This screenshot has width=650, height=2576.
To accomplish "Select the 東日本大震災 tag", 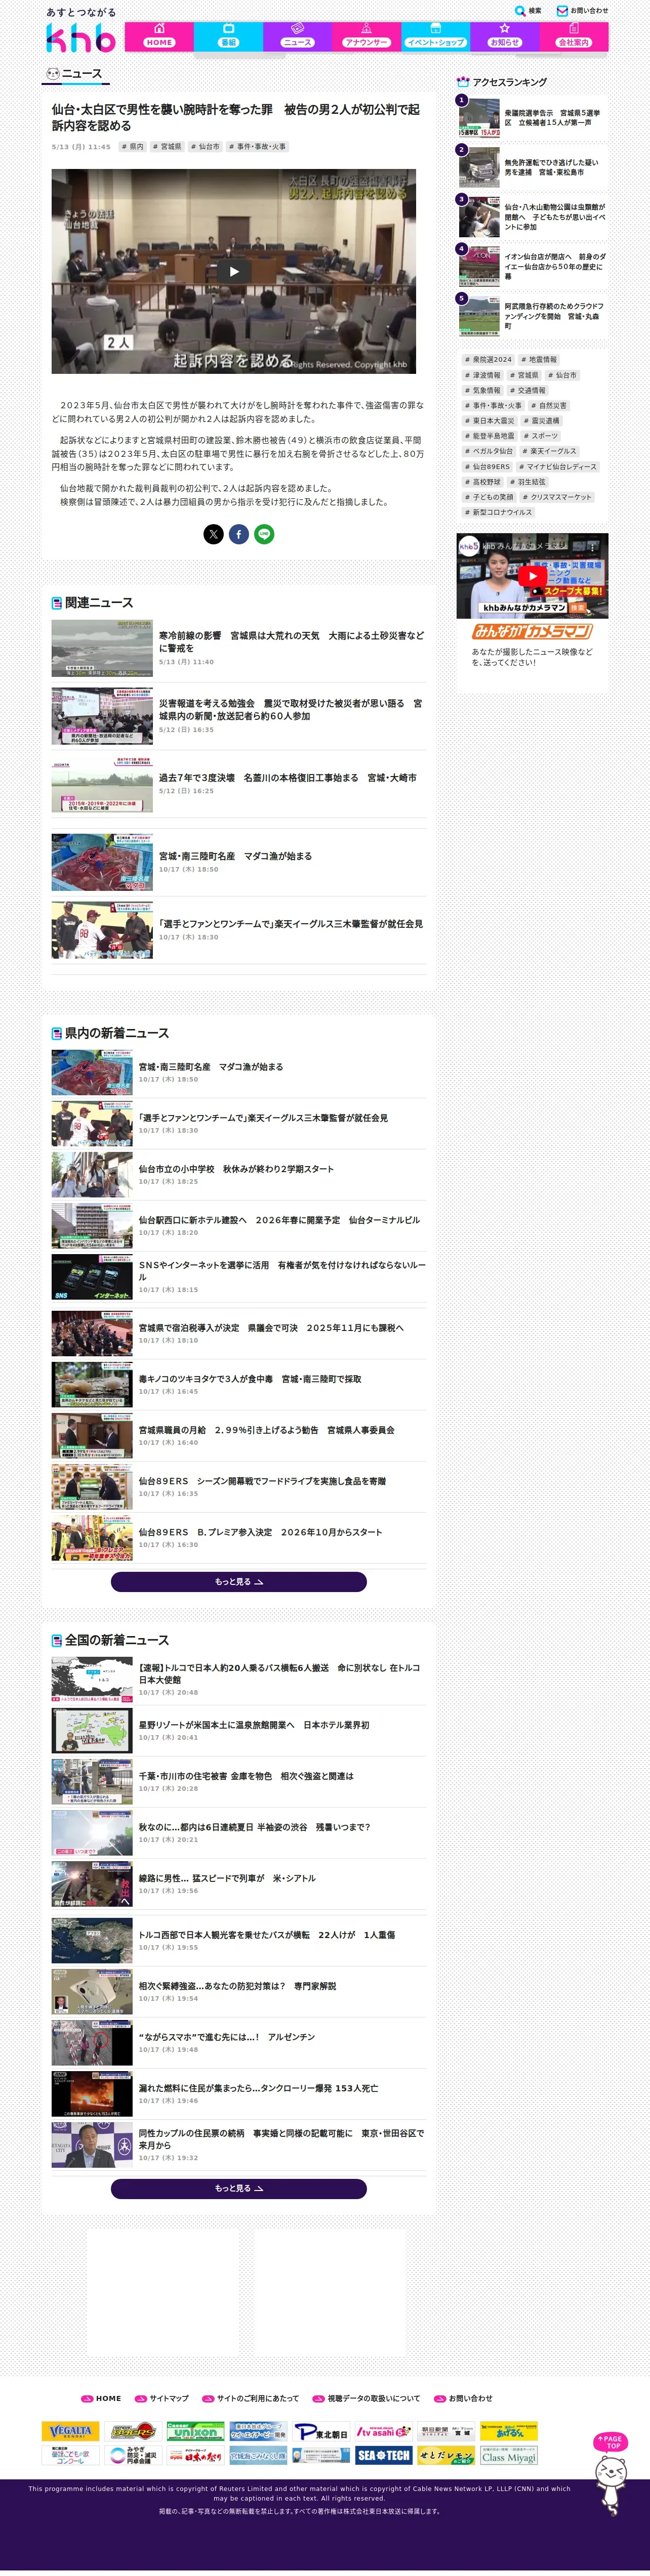I will point(490,421).
